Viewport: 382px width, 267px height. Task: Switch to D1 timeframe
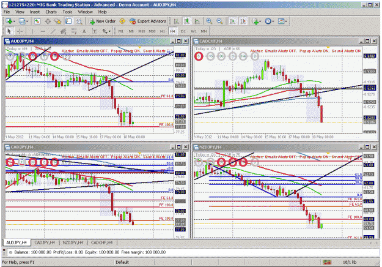click(183, 31)
